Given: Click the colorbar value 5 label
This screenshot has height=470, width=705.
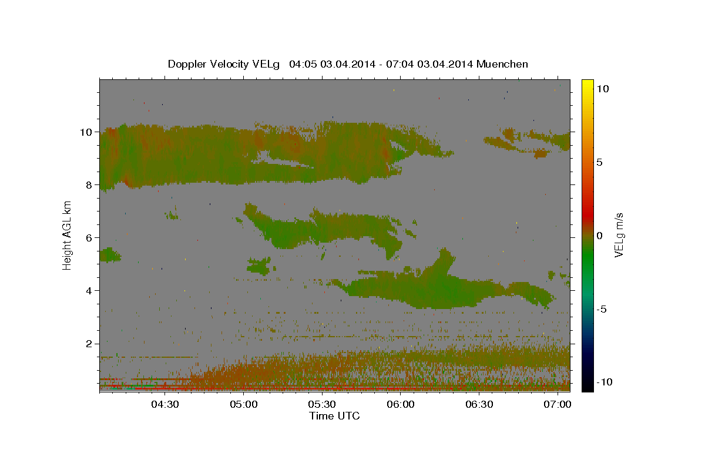Looking at the screenshot, I should pyautogui.click(x=600, y=162).
